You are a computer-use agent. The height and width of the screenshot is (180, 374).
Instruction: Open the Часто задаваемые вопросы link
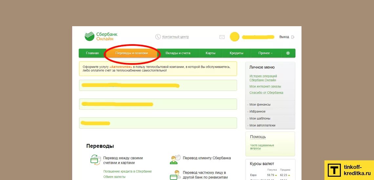click(x=262, y=147)
